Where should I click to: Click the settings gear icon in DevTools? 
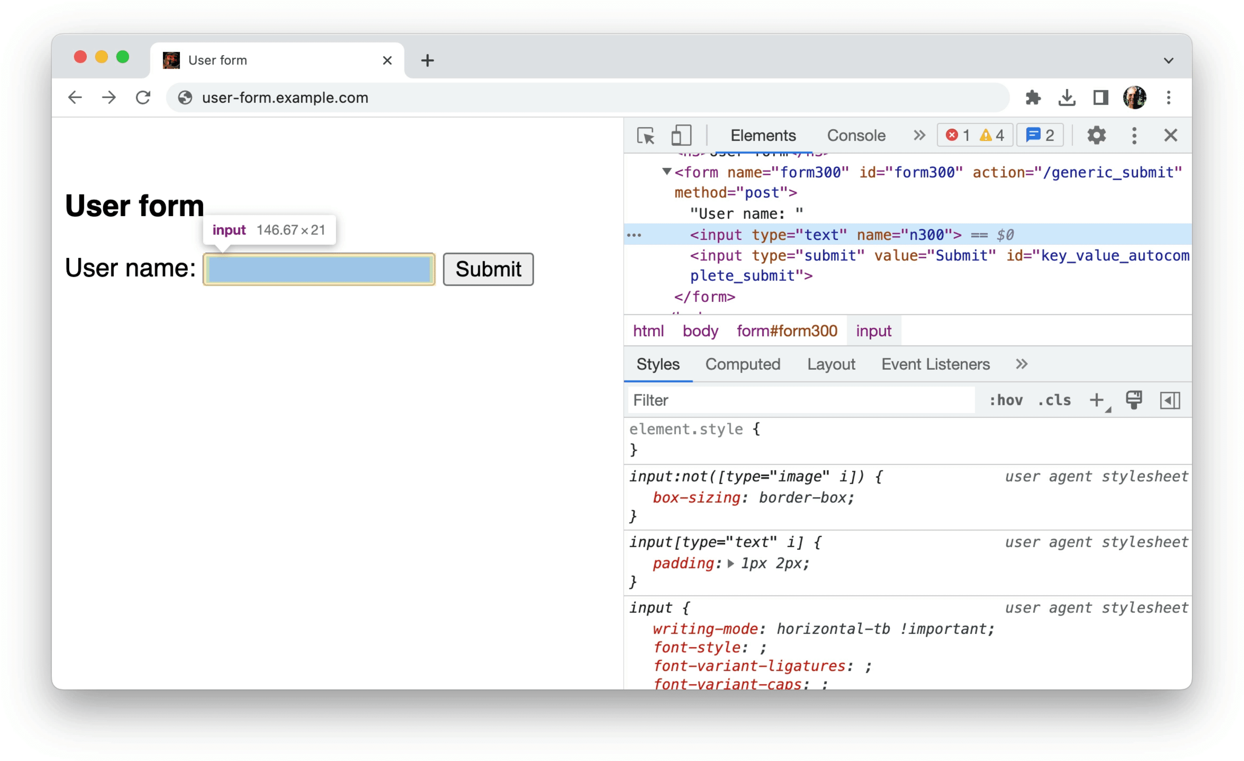pos(1095,136)
